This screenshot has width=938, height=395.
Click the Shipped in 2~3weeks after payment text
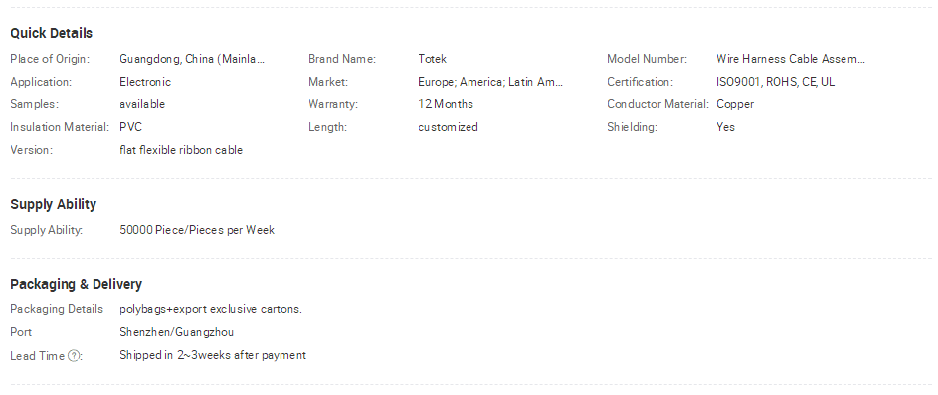coord(213,355)
